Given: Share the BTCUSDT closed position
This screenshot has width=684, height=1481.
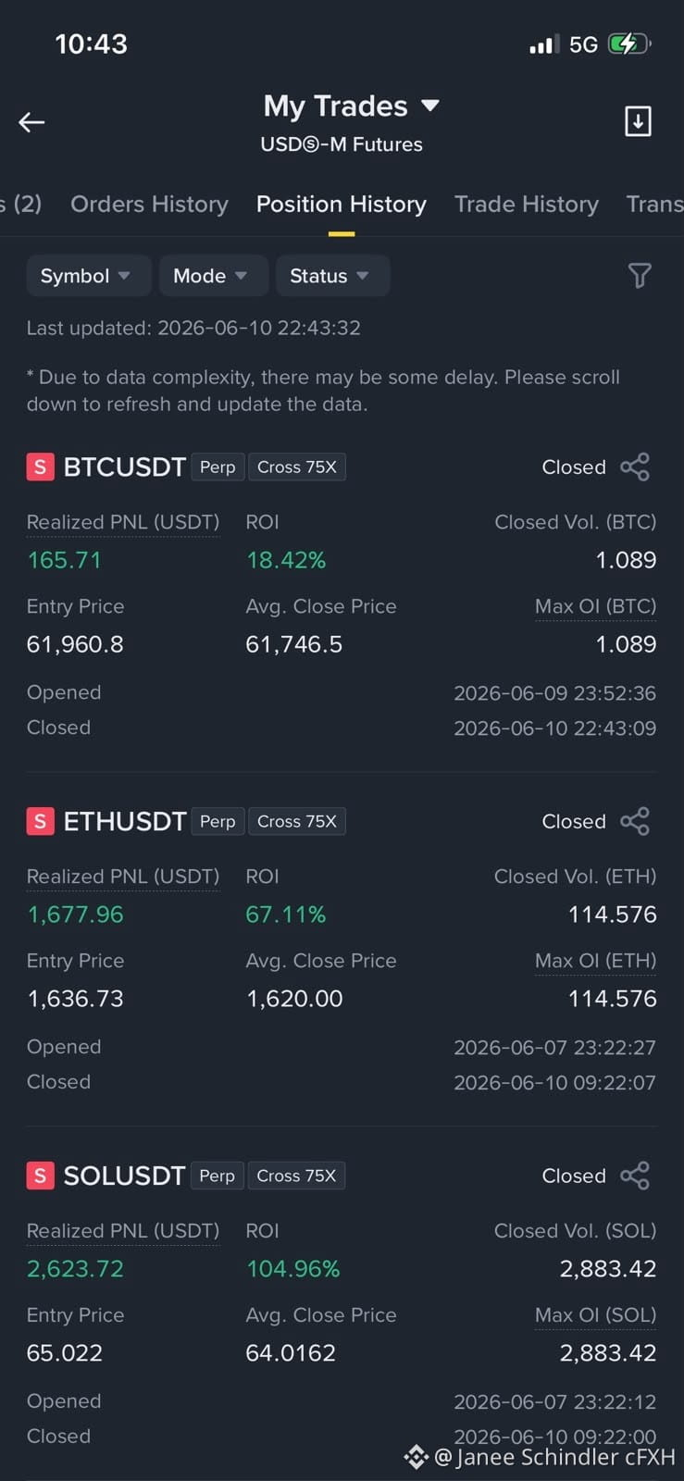Looking at the screenshot, I should click(635, 467).
